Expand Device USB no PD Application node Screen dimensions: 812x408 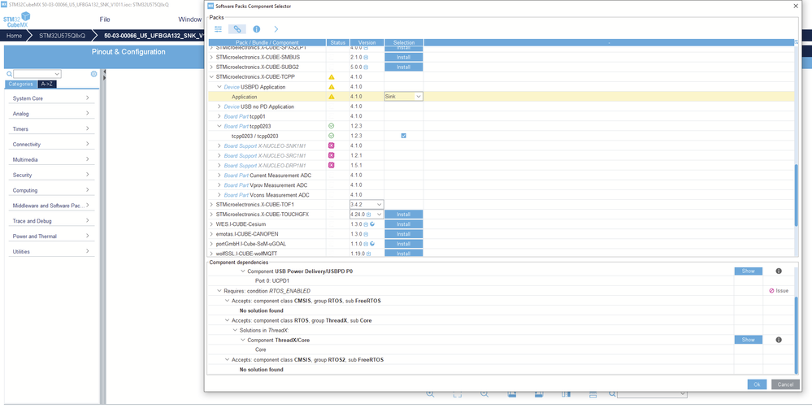(219, 106)
